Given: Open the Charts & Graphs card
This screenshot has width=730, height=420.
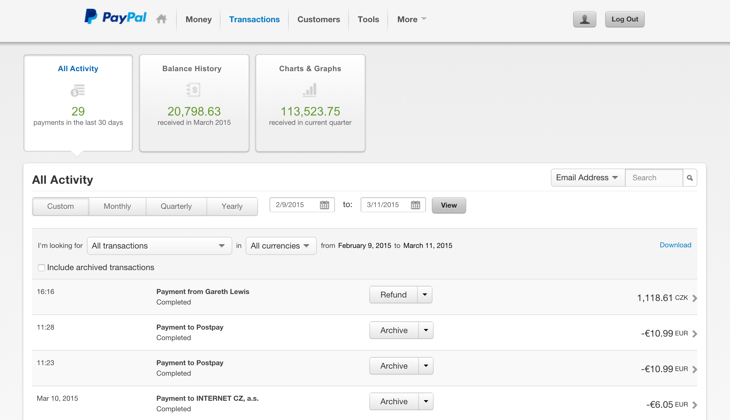Looking at the screenshot, I should coord(310,103).
